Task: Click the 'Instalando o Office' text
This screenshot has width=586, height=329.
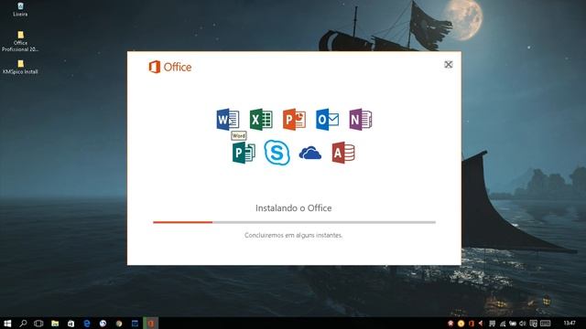Action: [x=293, y=208]
